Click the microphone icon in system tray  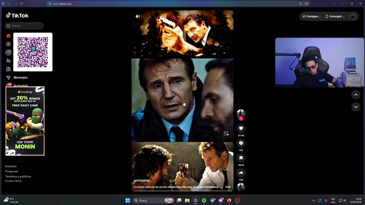click(326, 200)
